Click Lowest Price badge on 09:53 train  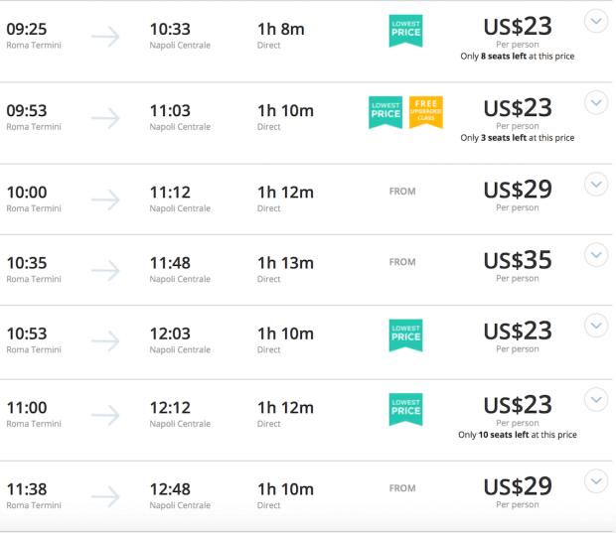coord(385,112)
